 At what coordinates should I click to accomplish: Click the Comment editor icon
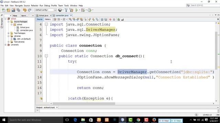tap(119, 19)
